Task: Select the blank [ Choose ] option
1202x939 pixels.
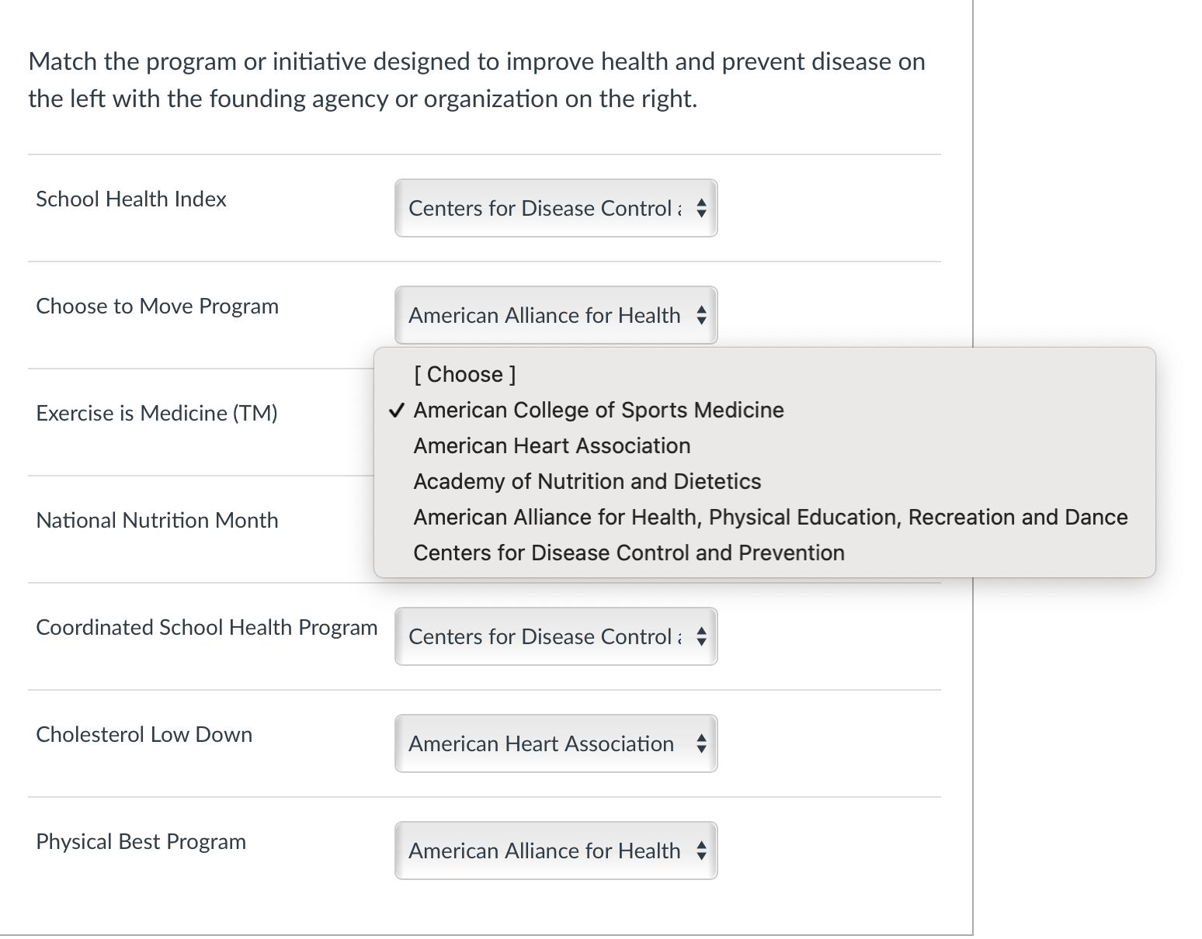Action: [464, 374]
